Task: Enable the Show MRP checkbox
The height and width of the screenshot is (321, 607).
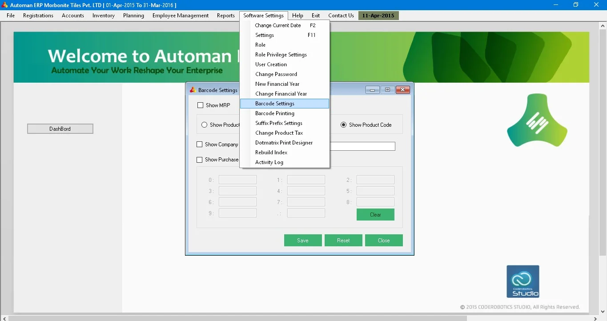Action: (x=200, y=105)
